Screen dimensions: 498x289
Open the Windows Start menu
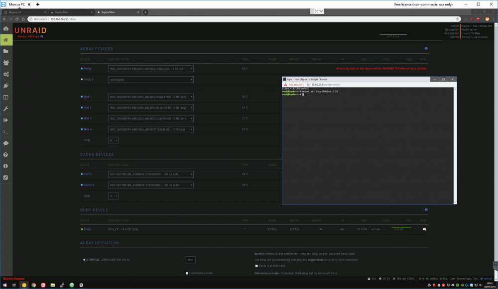click(x=5, y=285)
